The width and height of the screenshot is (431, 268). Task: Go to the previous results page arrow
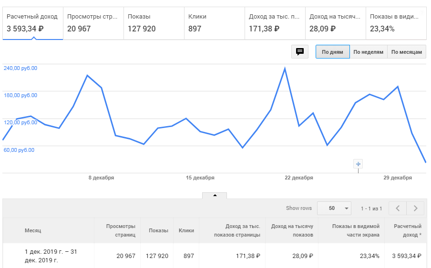point(398,208)
